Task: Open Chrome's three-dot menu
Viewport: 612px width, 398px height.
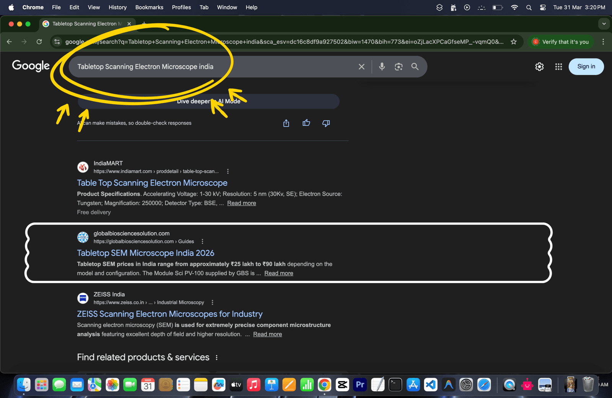Action: pos(603,42)
